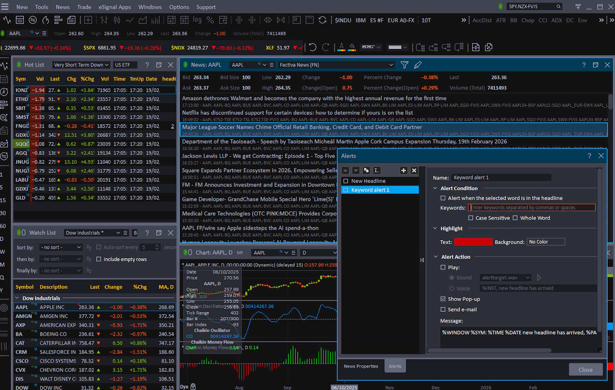Click the Keywords input field

(532, 208)
